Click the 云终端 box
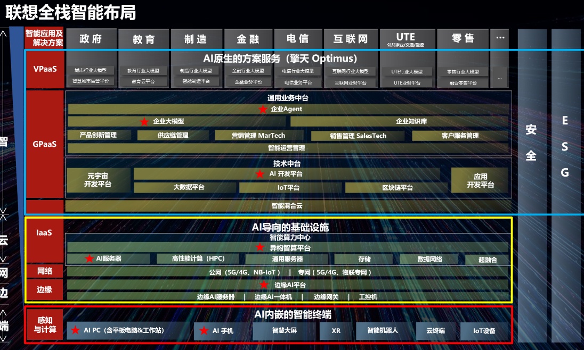Viewport: 584px width, 350px height. click(x=436, y=331)
